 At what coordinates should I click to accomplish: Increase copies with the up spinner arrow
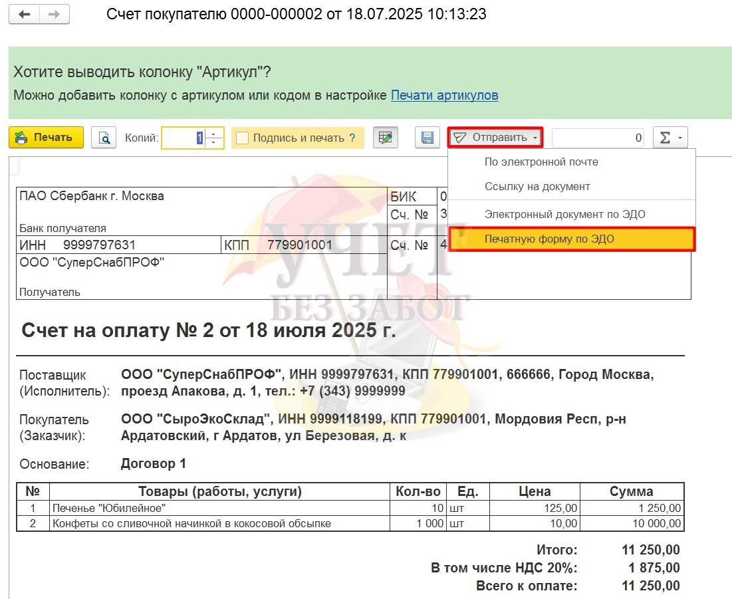(214, 134)
